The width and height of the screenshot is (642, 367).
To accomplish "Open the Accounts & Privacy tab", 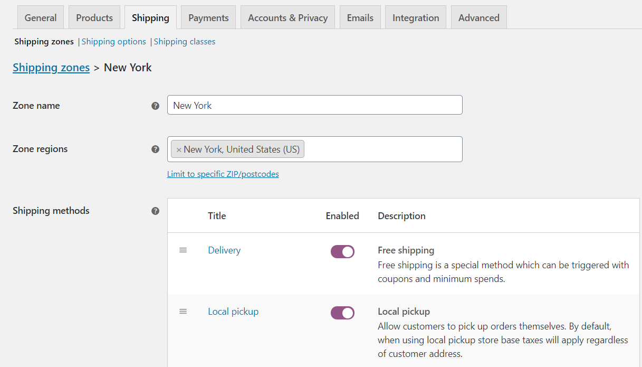I will 288,17.
